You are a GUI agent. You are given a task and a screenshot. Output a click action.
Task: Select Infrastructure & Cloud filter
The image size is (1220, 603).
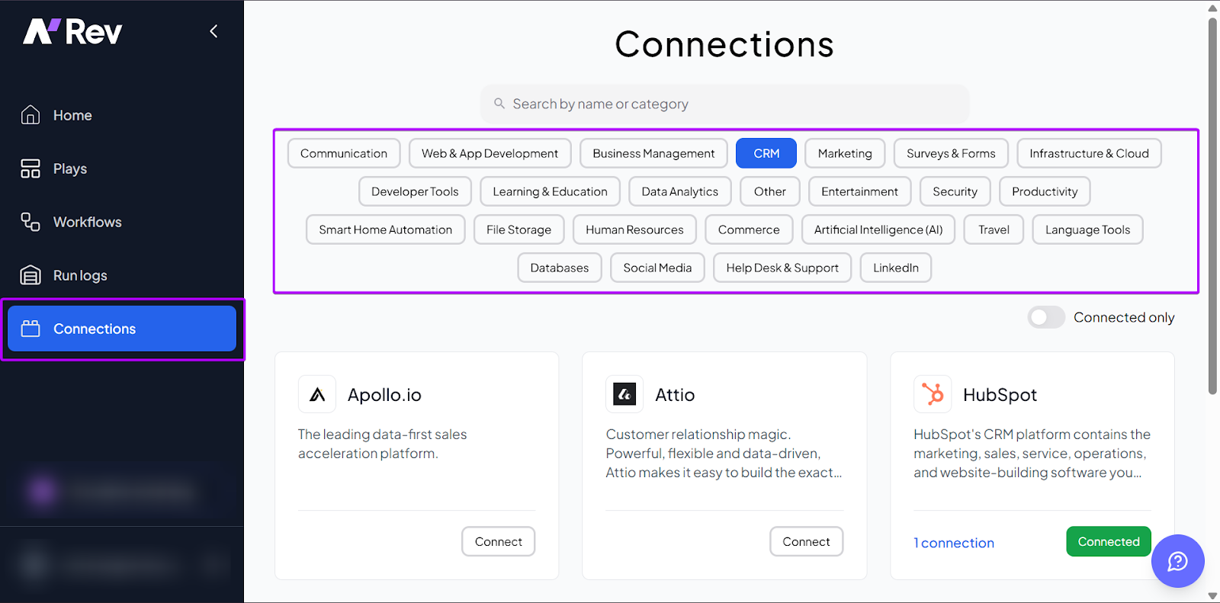[1089, 153]
